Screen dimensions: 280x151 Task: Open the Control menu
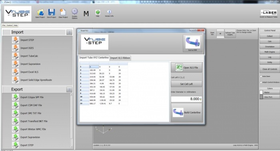[10, 25]
